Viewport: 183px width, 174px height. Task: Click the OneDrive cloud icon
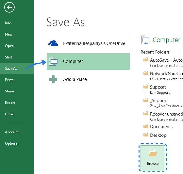[x=53, y=44]
